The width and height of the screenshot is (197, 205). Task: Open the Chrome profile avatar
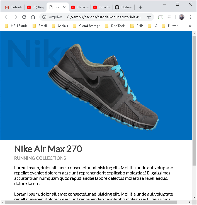(182, 17)
